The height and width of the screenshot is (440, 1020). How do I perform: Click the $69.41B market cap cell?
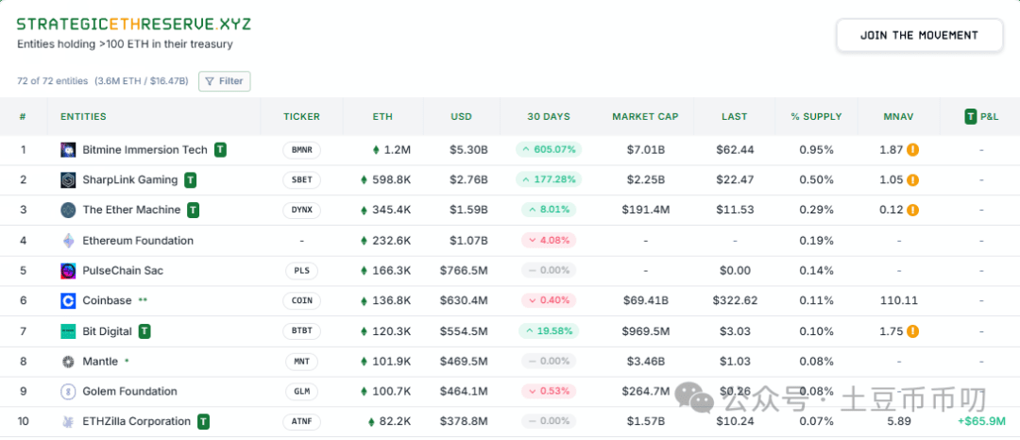(645, 301)
